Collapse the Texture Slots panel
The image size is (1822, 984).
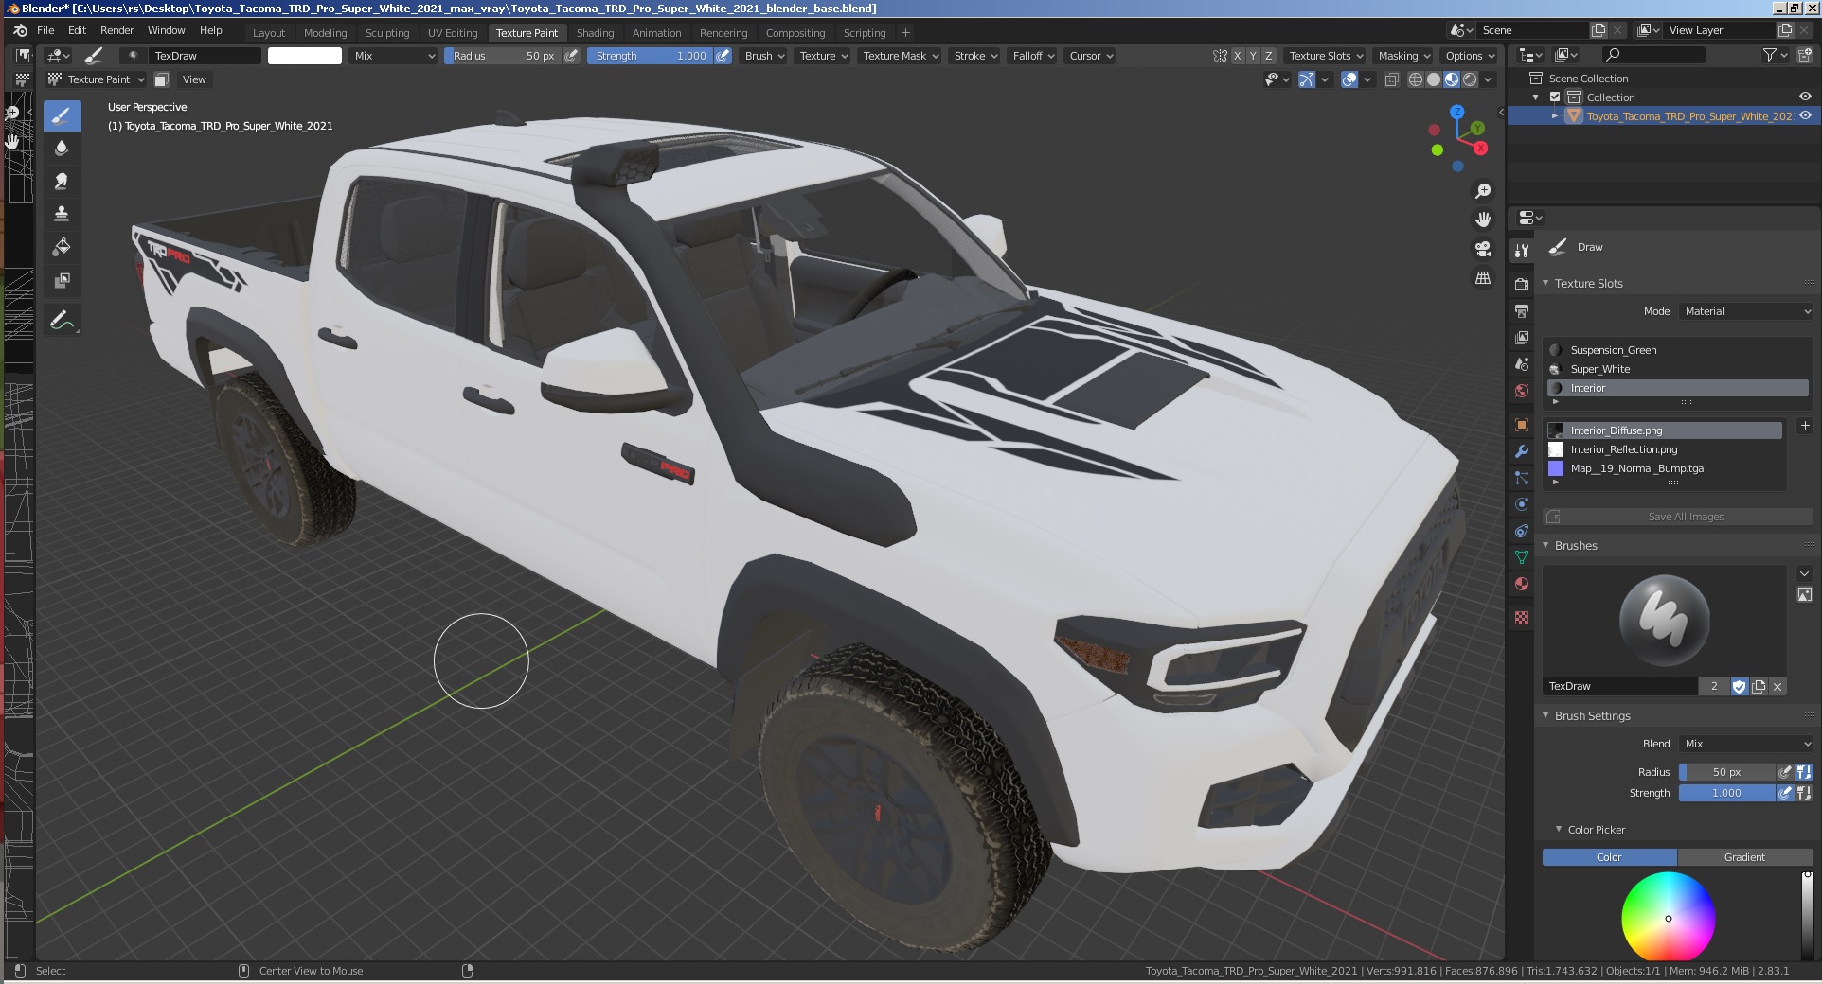coord(1545,283)
